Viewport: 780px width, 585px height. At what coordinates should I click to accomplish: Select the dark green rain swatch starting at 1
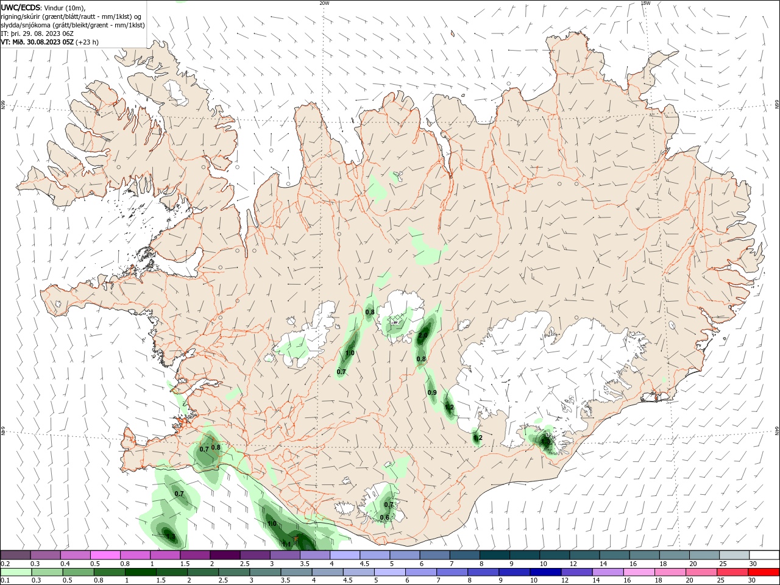(141, 572)
